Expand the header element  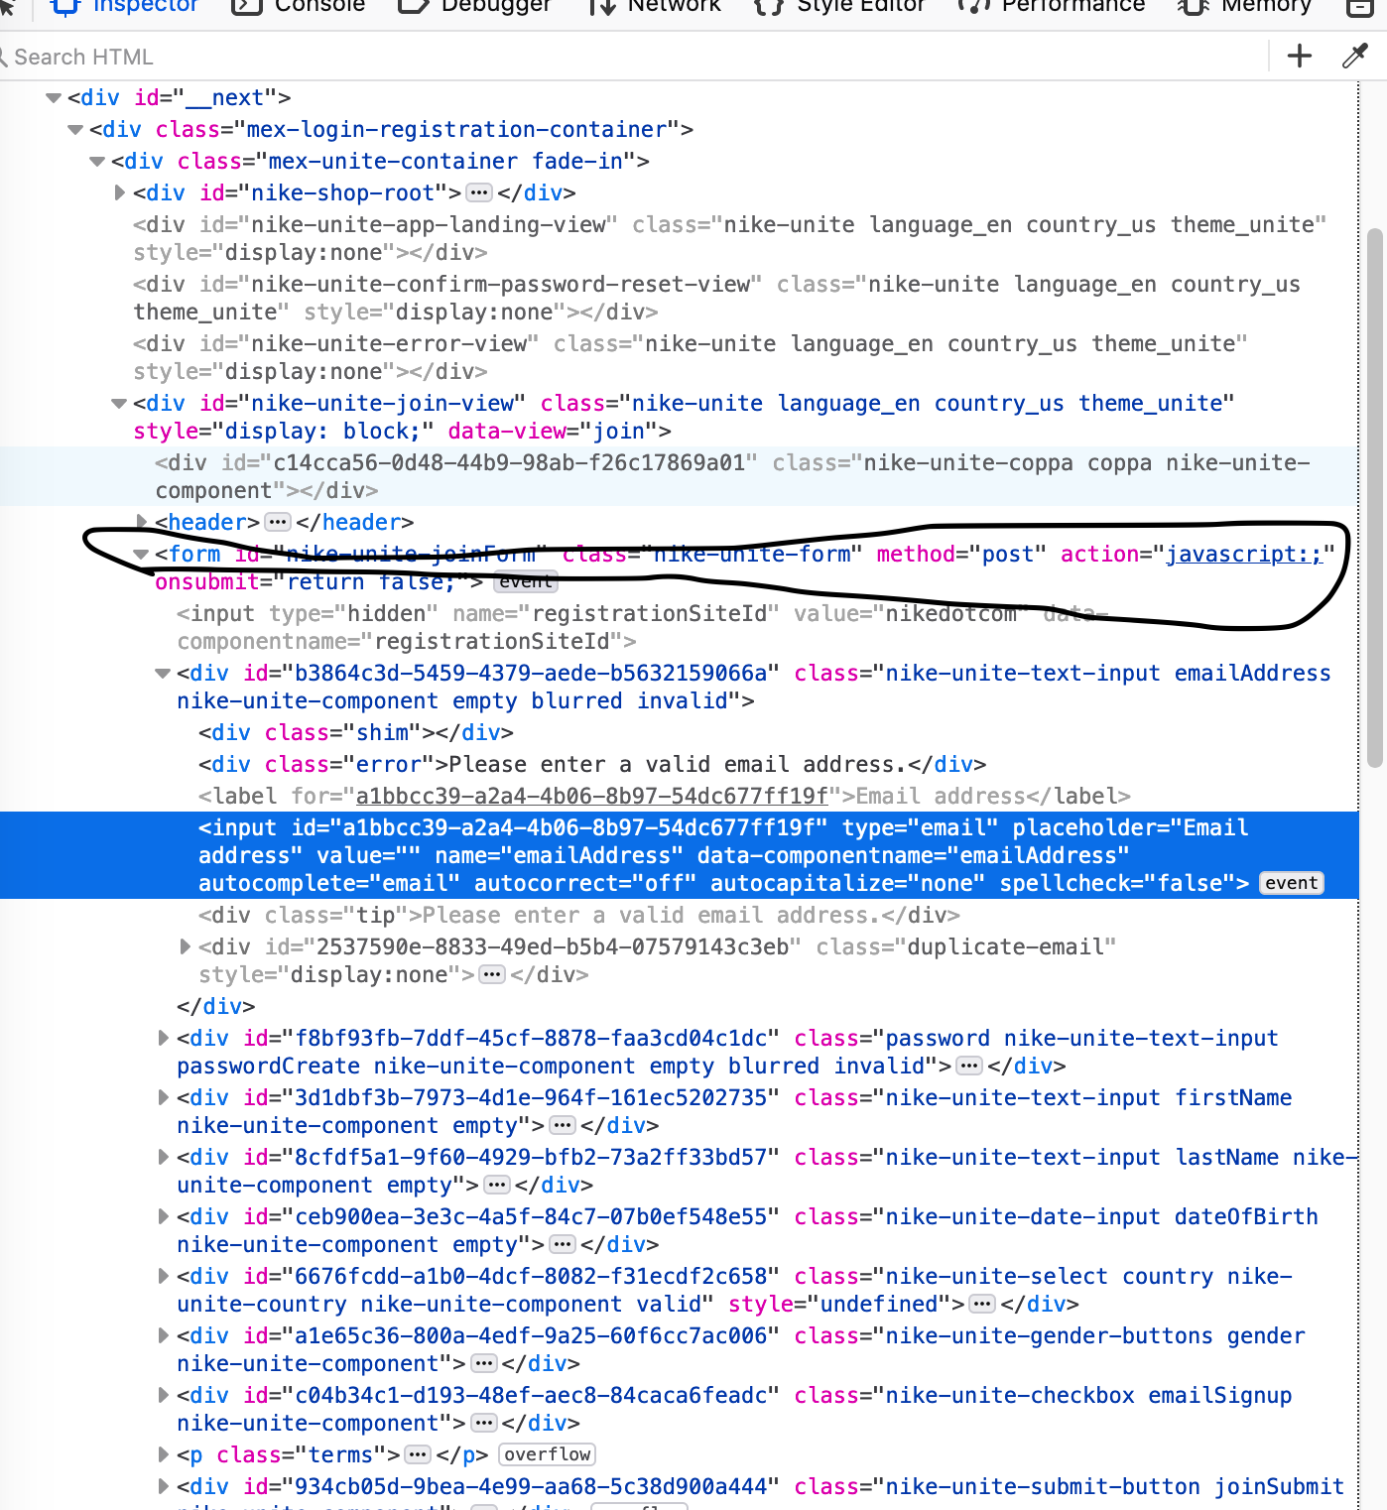(141, 522)
